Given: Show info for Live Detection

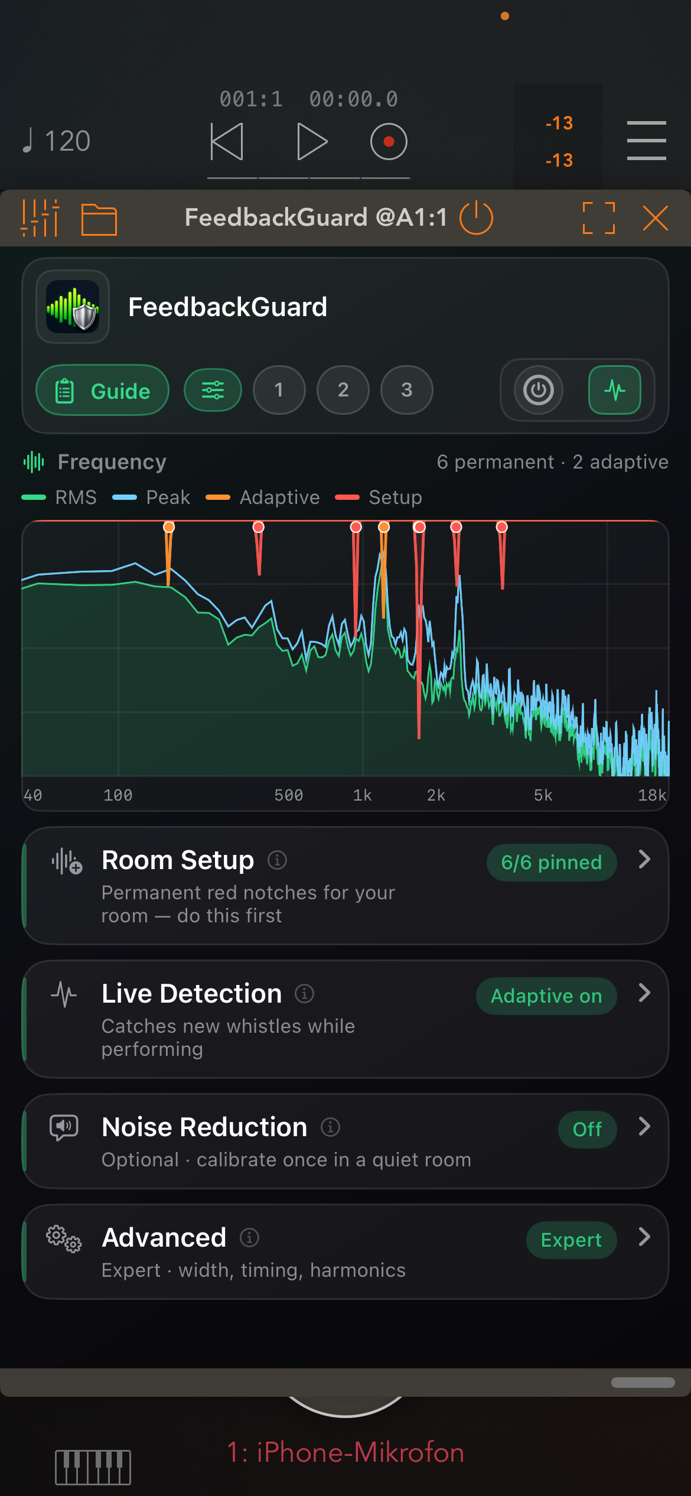Looking at the screenshot, I should 304,994.
